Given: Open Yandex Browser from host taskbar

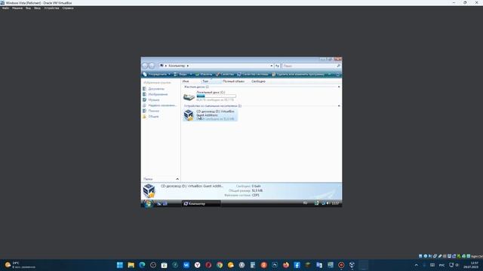Looking at the screenshot, I should [198, 265].
